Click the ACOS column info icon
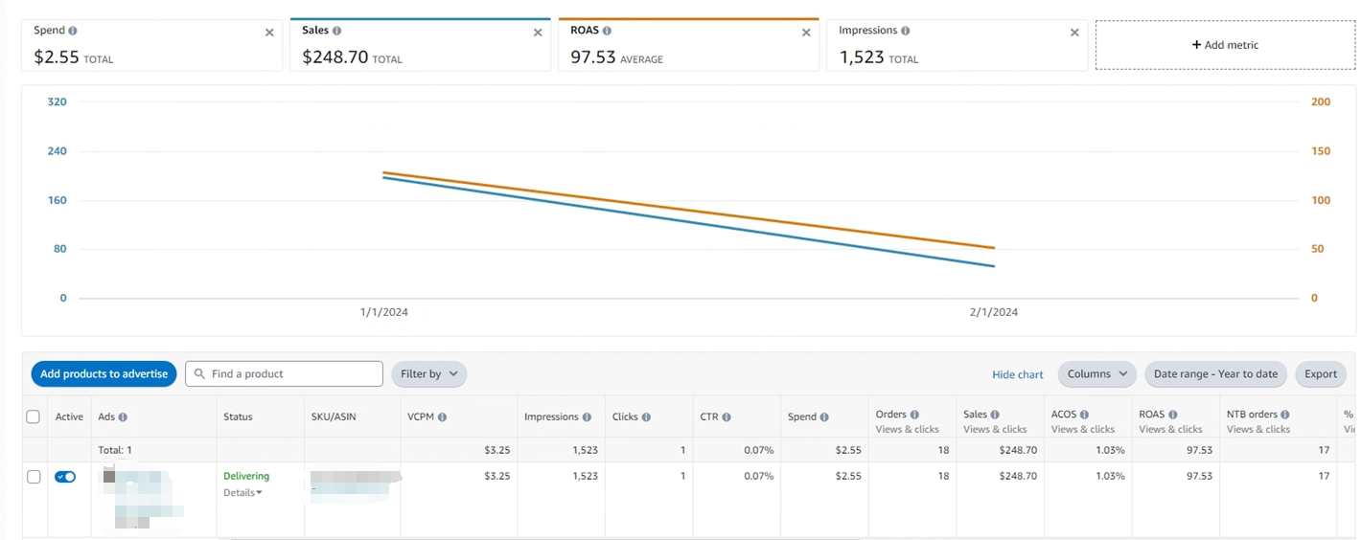This screenshot has height=540, width=1361. (1084, 415)
